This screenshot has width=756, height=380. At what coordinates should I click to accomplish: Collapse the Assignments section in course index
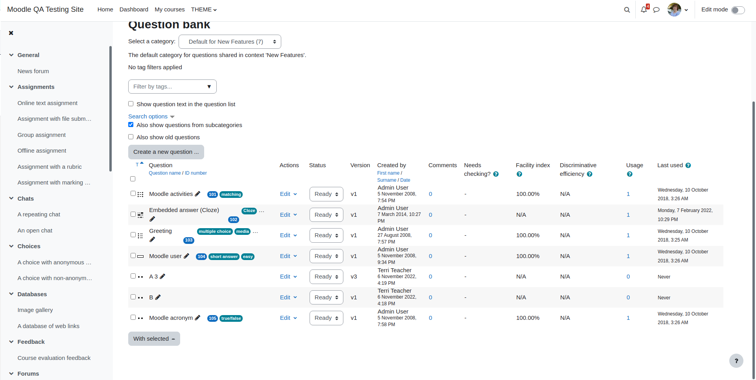click(x=11, y=87)
